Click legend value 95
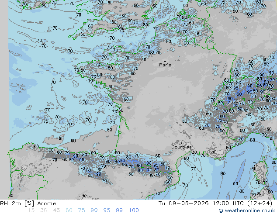This screenshot has width=277, height=214. click(x=107, y=211)
